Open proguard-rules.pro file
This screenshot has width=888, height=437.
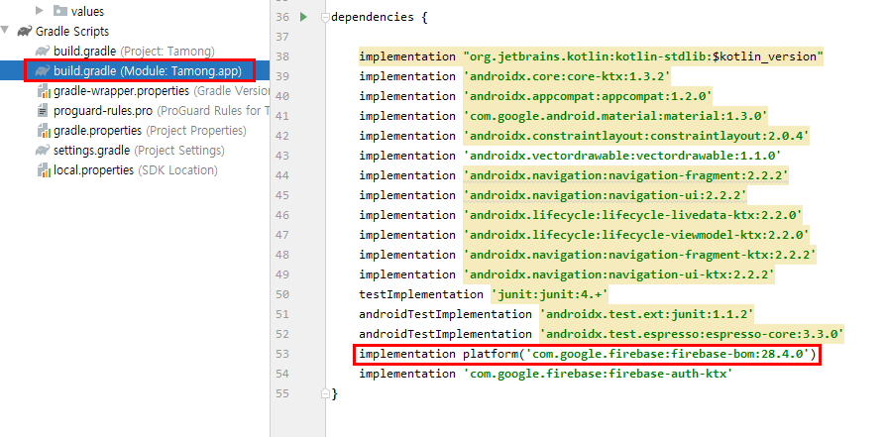click(x=161, y=110)
